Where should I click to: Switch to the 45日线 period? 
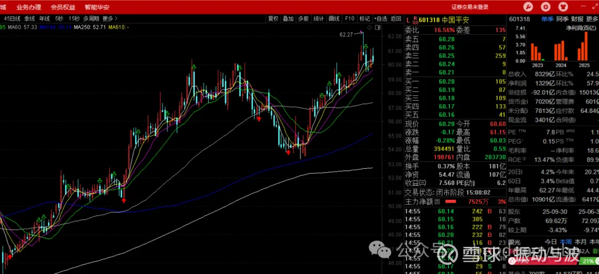tap(12, 18)
